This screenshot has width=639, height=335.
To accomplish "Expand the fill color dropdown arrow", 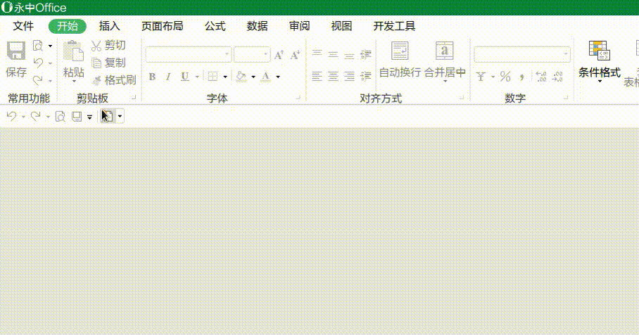I will click(253, 77).
